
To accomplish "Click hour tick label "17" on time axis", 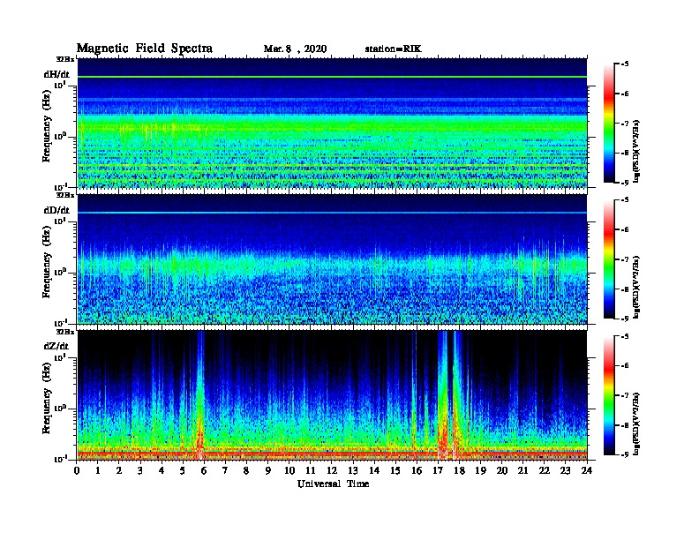I will point(438,470).
